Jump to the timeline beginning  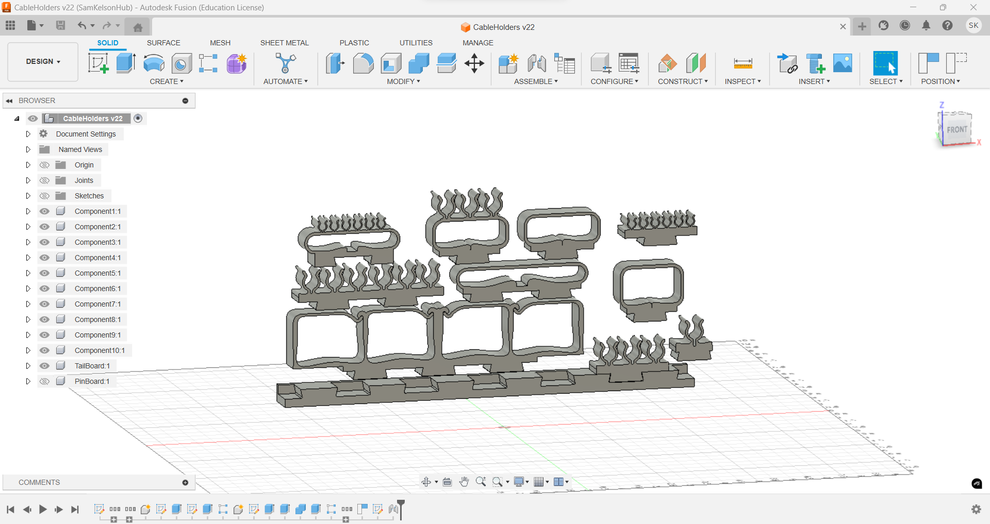click(x=10, y=509)
